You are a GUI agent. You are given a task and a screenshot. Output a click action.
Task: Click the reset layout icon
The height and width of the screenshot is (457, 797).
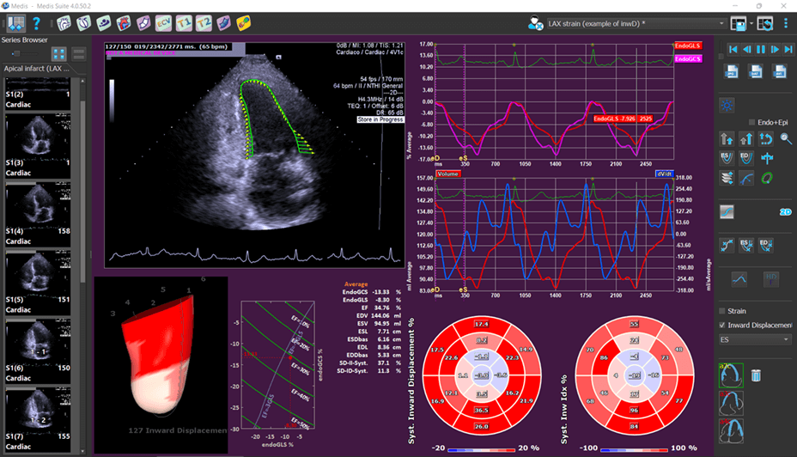click(764, 23)
